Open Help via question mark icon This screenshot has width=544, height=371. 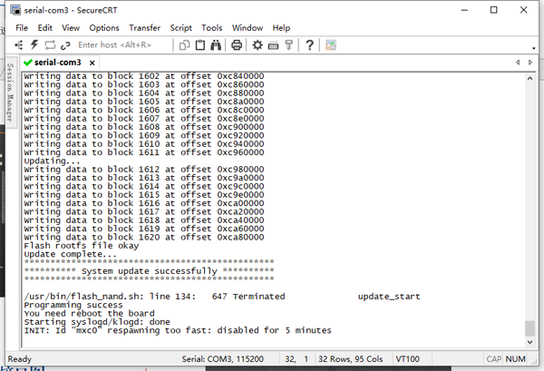309,45
